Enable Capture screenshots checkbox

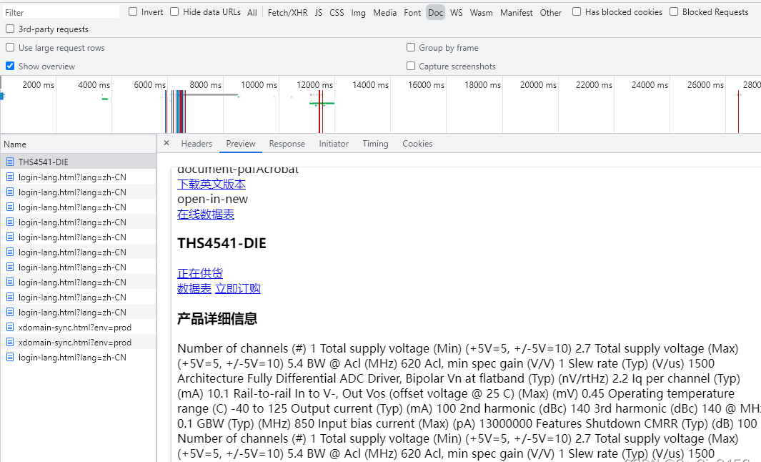pos(411,66)
